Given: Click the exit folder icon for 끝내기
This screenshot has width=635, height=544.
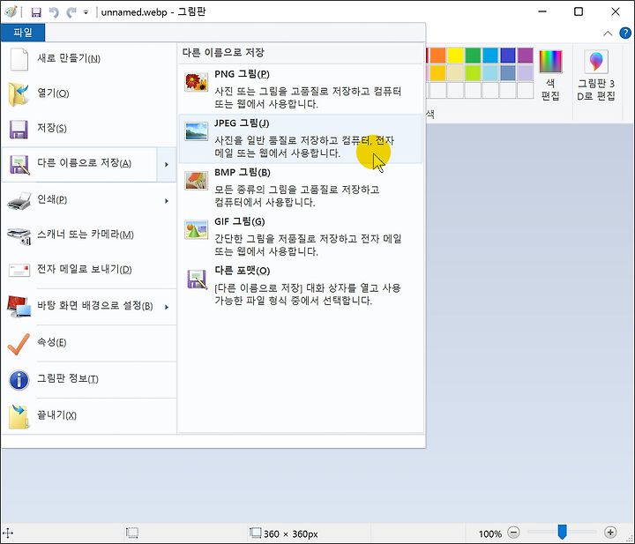Looking at the screenshot, I should pyautogui.click(x=19, y=416).
